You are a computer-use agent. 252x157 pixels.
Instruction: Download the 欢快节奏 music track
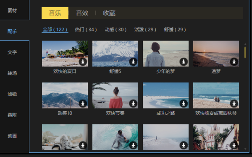click(133, 103)
